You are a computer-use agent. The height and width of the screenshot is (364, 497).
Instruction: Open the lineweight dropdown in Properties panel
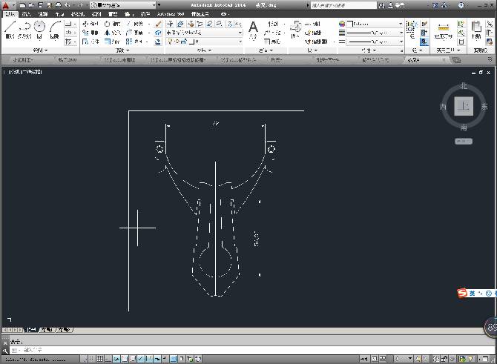pos(375,33)
